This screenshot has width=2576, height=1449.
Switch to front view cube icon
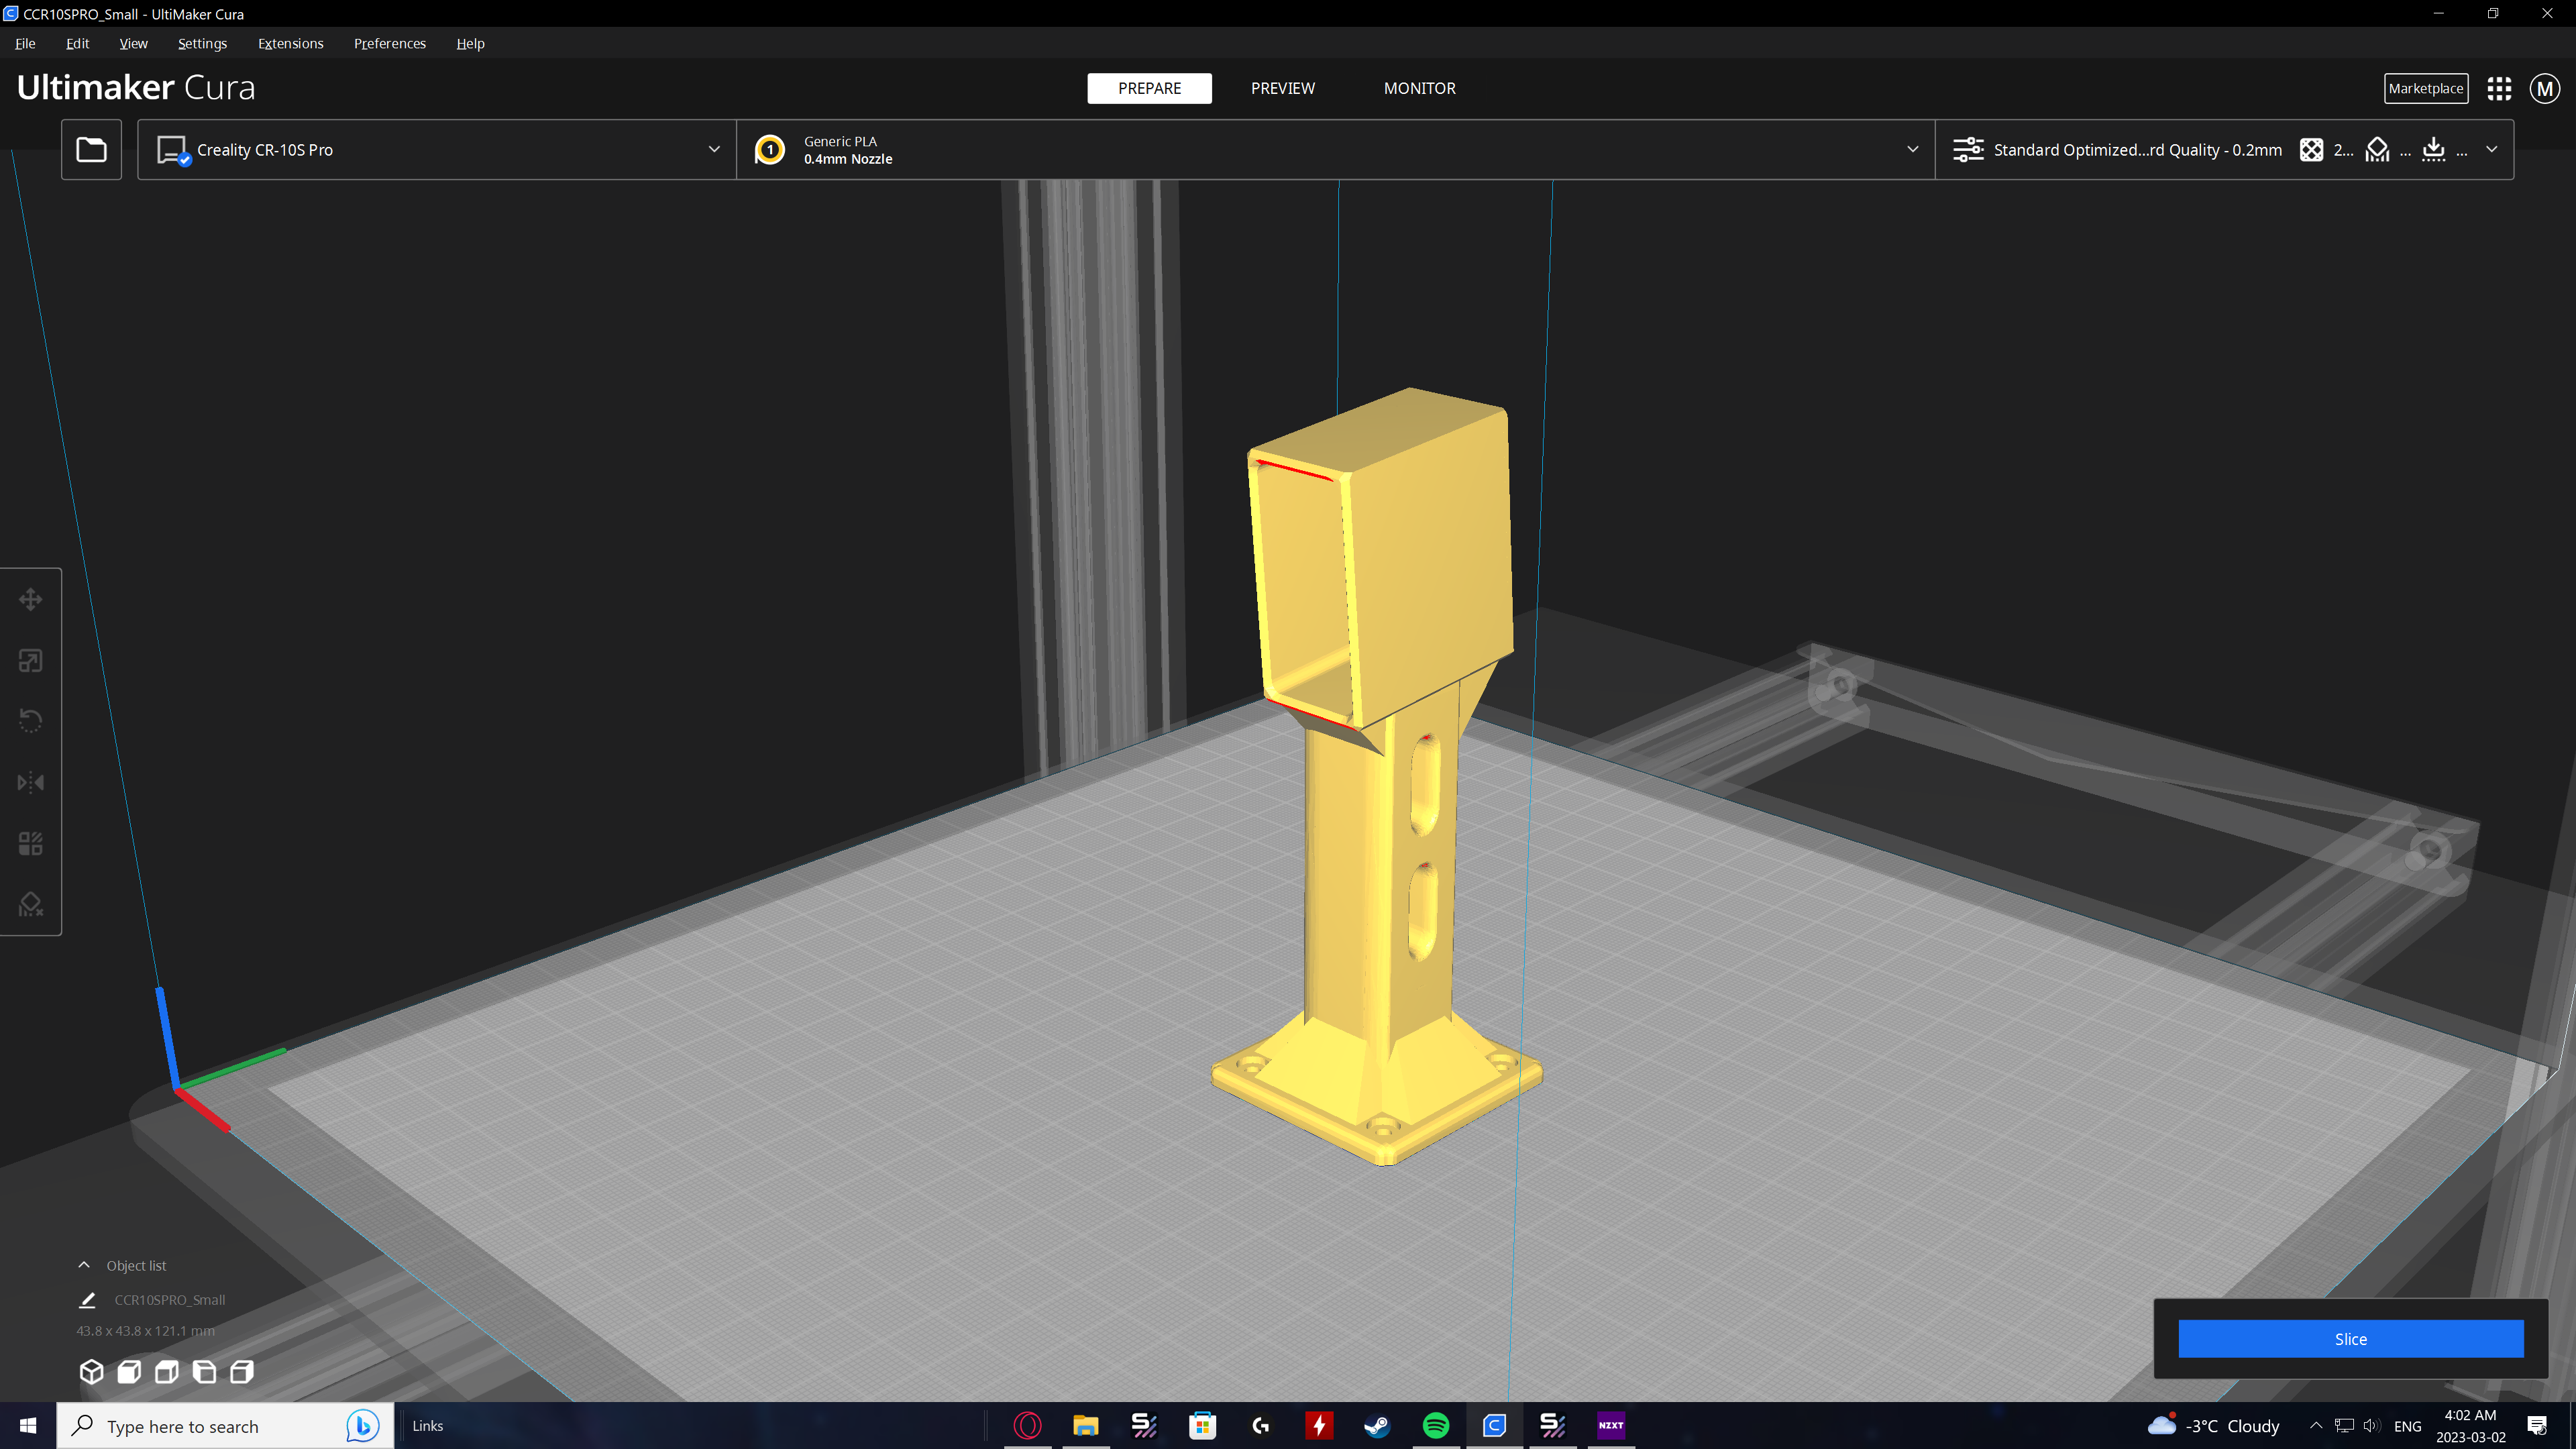pyautogui.click(x=129, y=1371)
